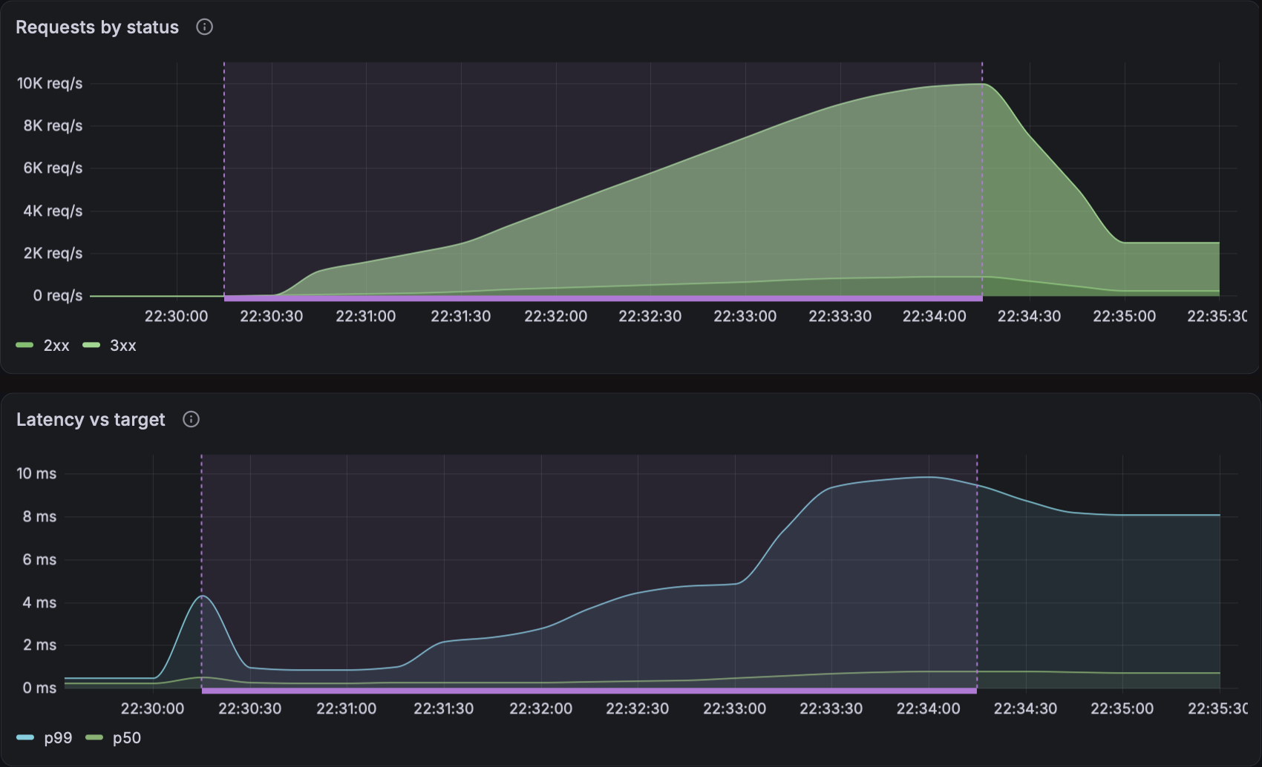Toggle the 2xx series in the legend
Screen dimensions: 1262x767
point(42,346)
